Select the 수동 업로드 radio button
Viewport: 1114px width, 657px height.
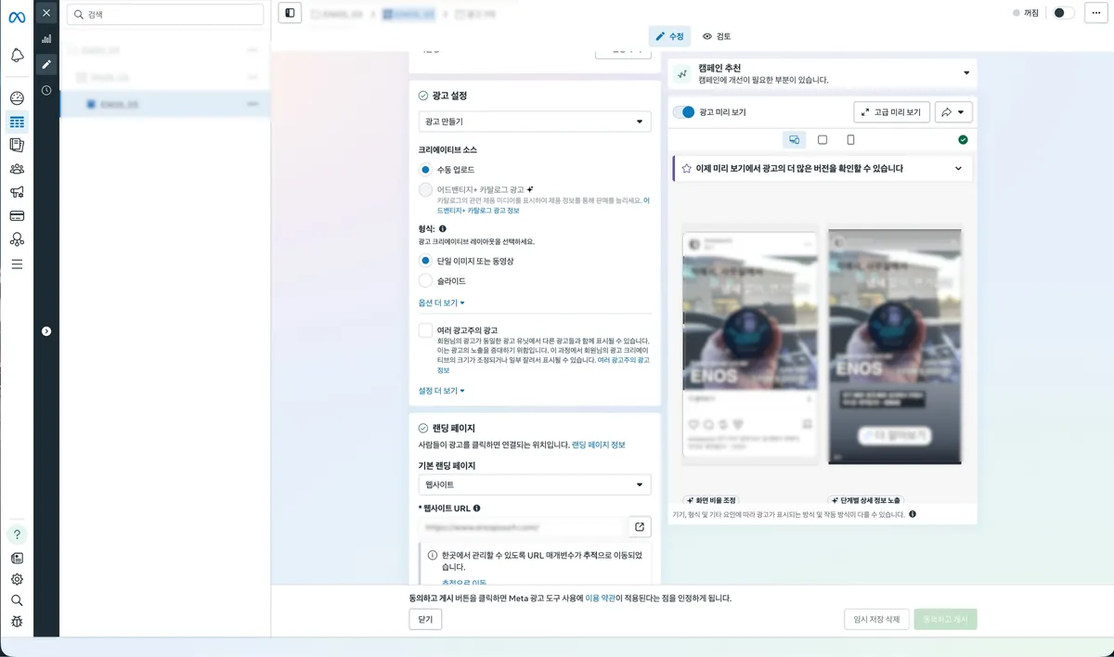coord(425,170)
